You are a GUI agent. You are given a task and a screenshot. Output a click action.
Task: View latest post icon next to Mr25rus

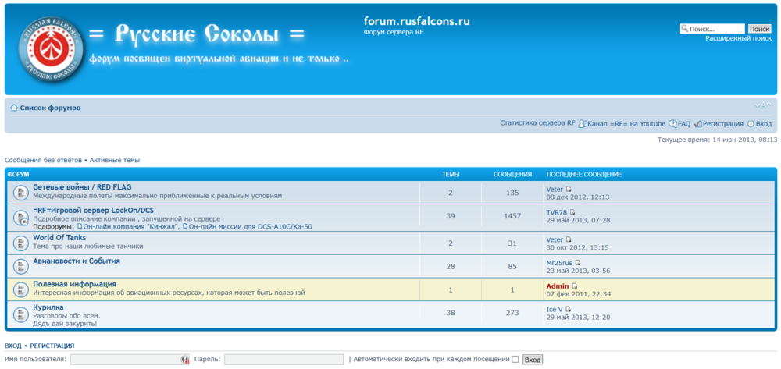578,263
